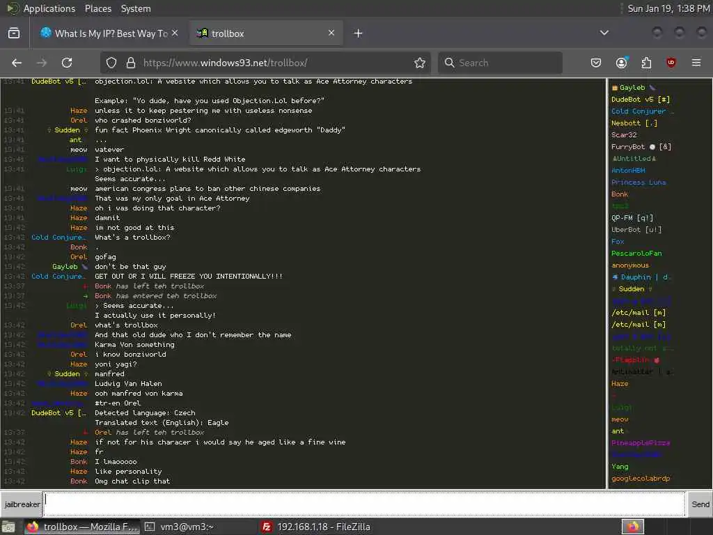Close the 'What Is My IP?' tab

(x=175, y=33)
